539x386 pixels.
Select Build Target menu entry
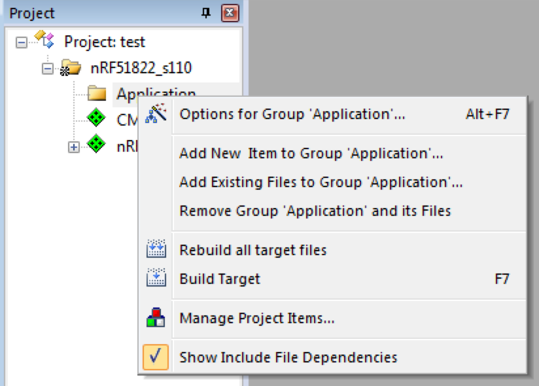220,279
